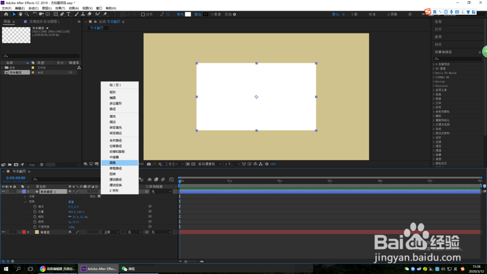This screenshot has height=274, width=487.
Task: Click the 重置 link on 变换 row
Action: click(x=71, y=201)
